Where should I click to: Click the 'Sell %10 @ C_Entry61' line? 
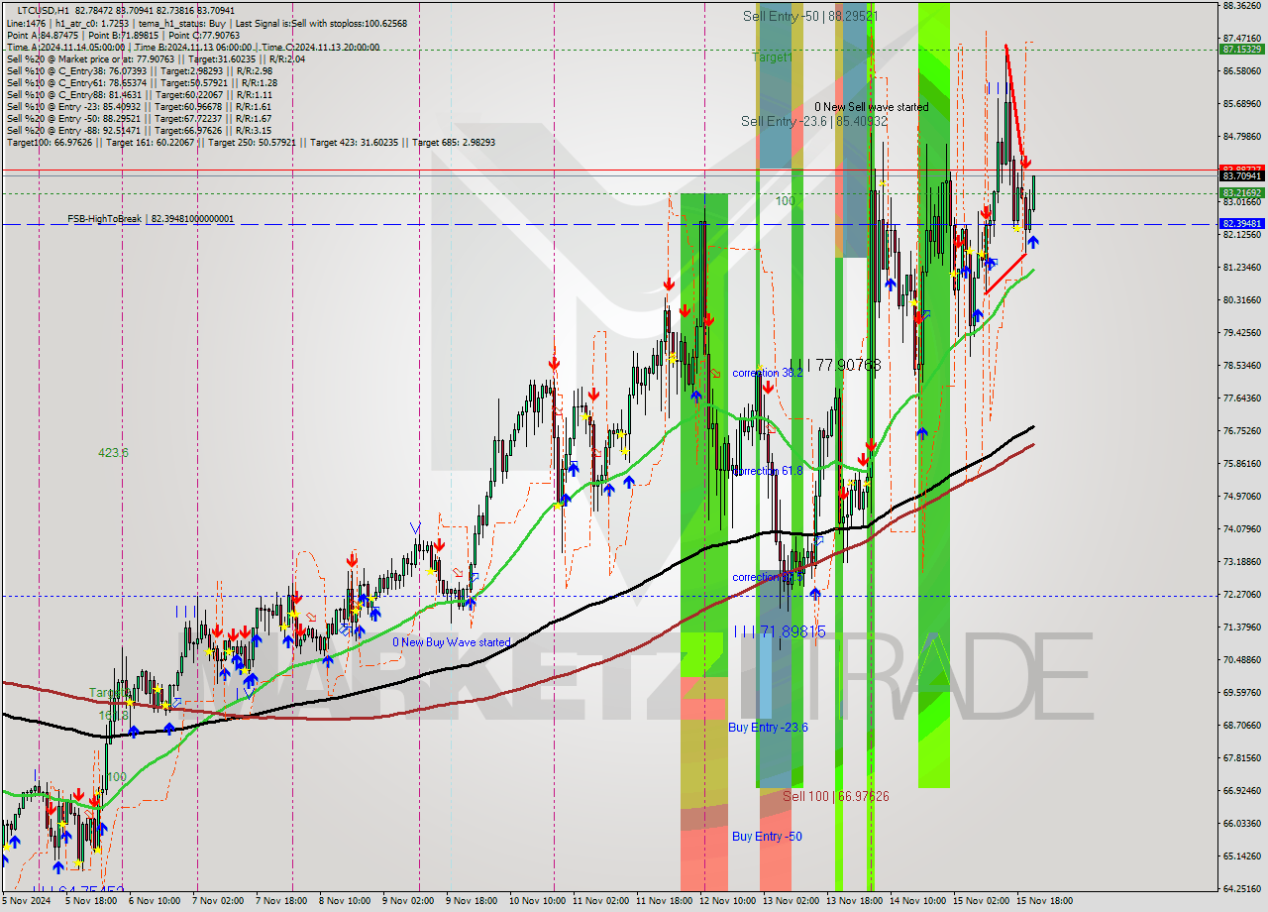(x=142, y=82)
